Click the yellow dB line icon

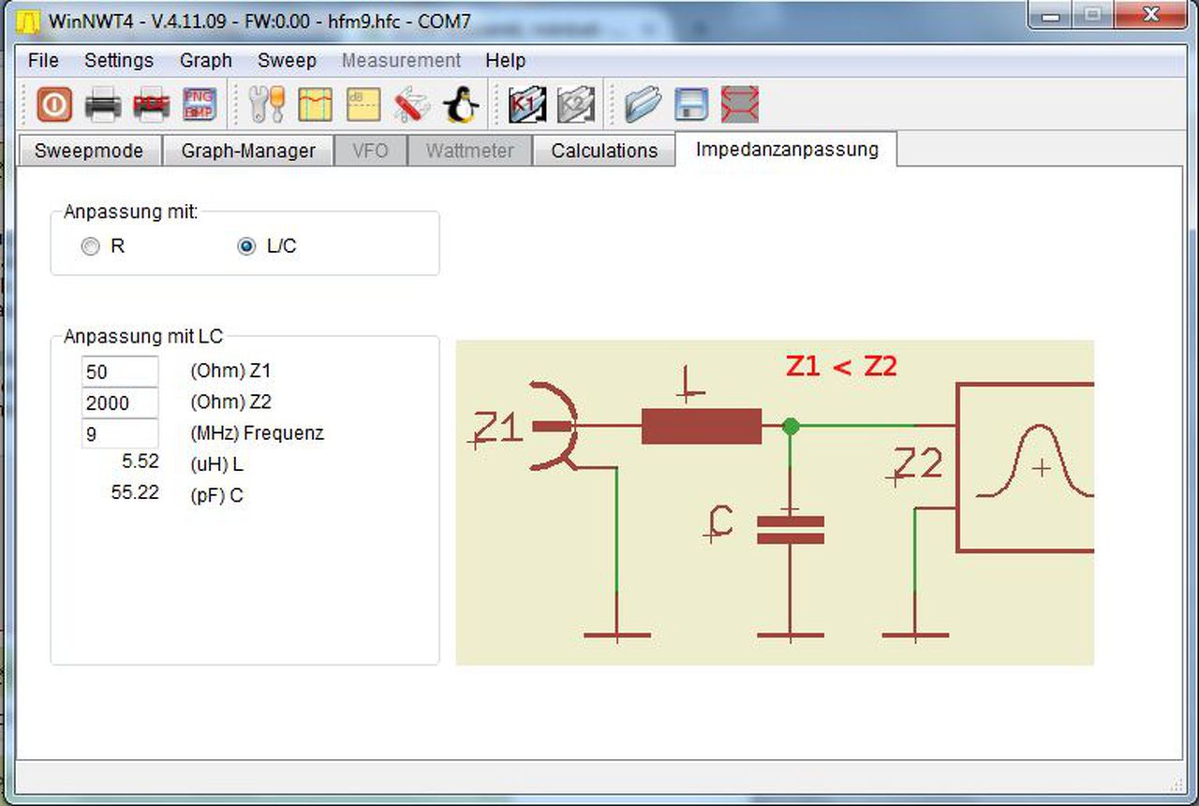[x=363, y=104]
